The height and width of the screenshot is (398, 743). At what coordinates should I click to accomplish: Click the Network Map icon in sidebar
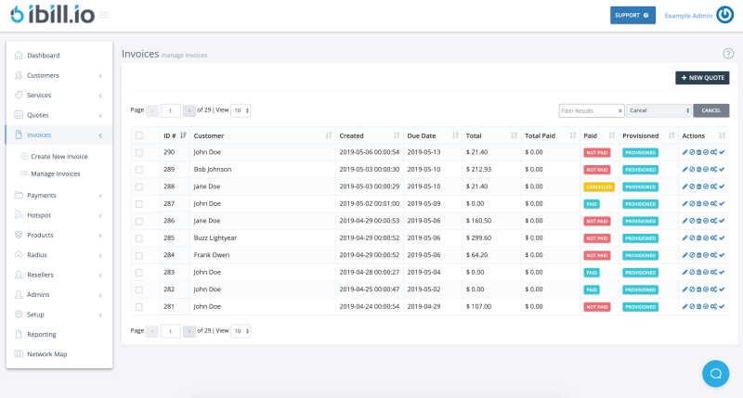(x=19, y=354)
